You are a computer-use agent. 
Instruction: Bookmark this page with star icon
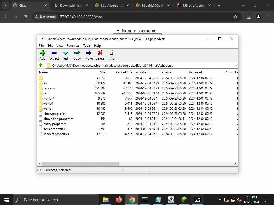point(235,17)
